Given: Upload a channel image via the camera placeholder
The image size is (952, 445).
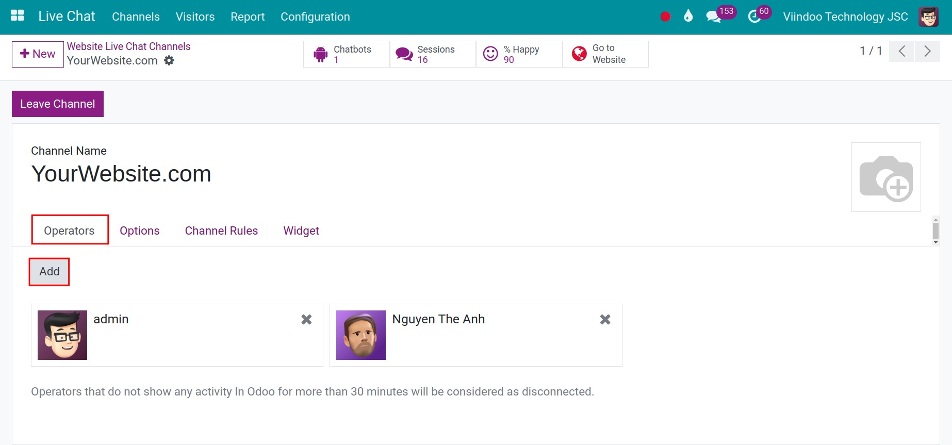Looking at the screenshot, I should pyautogui.click(x=885, y=177).
